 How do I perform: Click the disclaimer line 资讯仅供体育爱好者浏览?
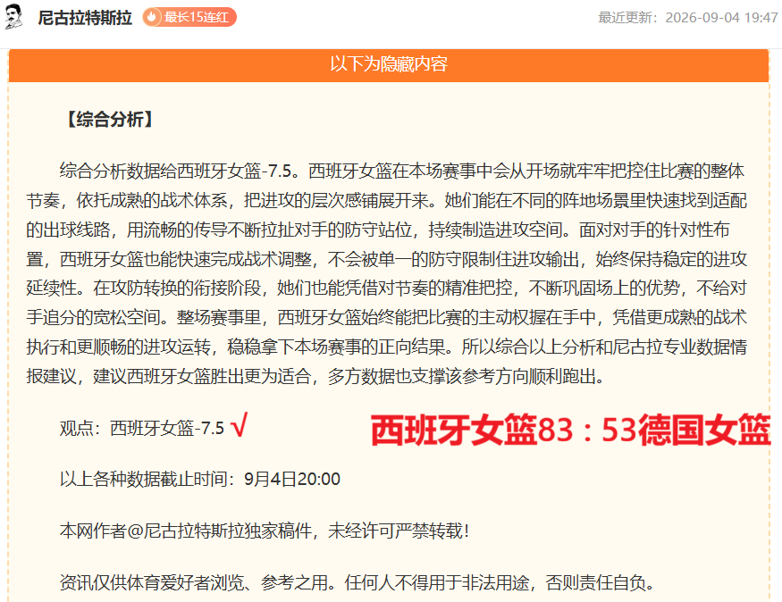point(357,582)
